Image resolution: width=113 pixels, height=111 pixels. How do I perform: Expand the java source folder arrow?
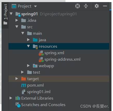point(28,40)
